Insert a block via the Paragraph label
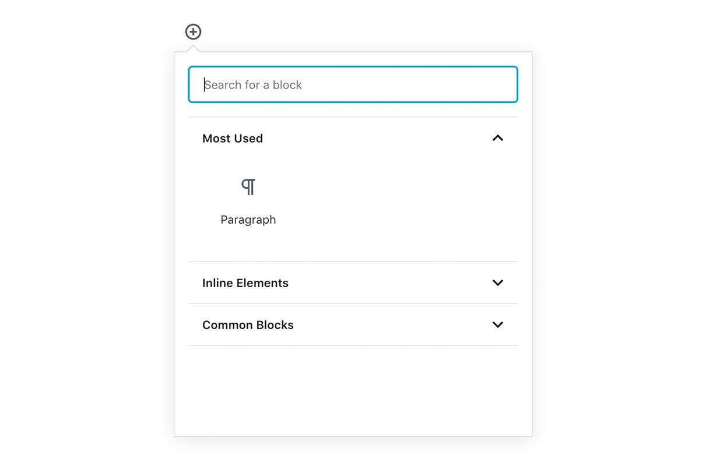Screen dimensions: 710x466 point(248,220)
